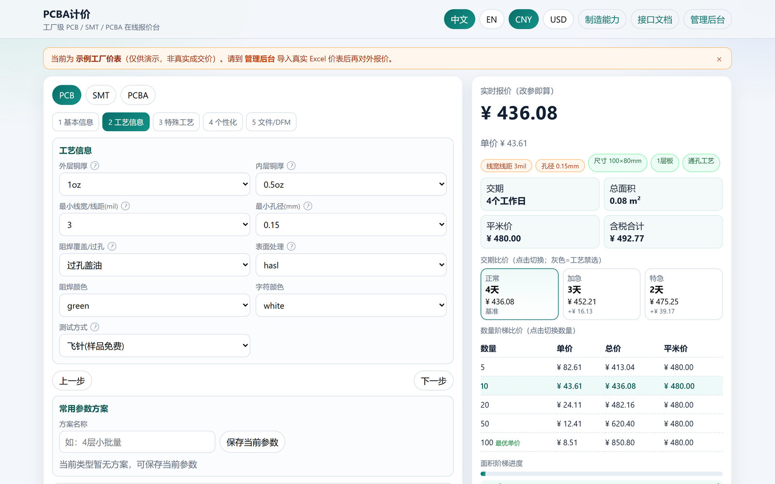
Task: Set currency to CNY
Action: pyautogui.click(x=524, y=19)
